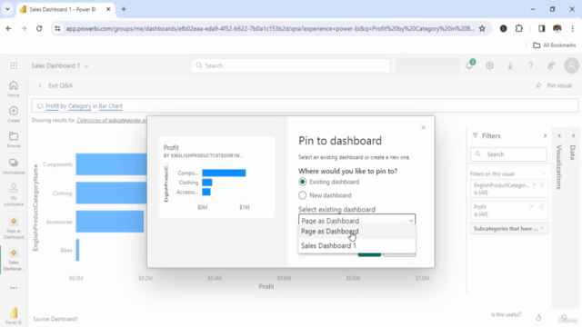Open Workspaces in the sidebar
This screenshot has width=582, height=327.
point(14,166)
